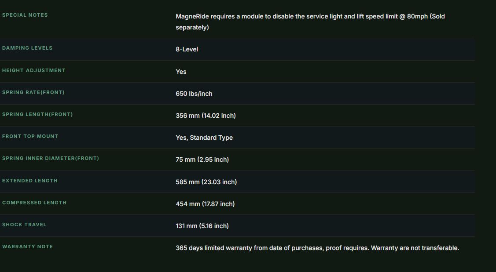The width and height of the screenshot is (496, 272).
Task: Select the 585 mm extended length value
Action: (x=206, y=182)
